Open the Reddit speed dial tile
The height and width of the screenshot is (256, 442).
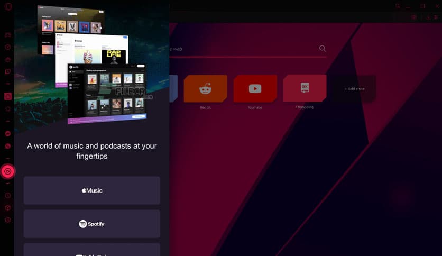click(206, 88)
